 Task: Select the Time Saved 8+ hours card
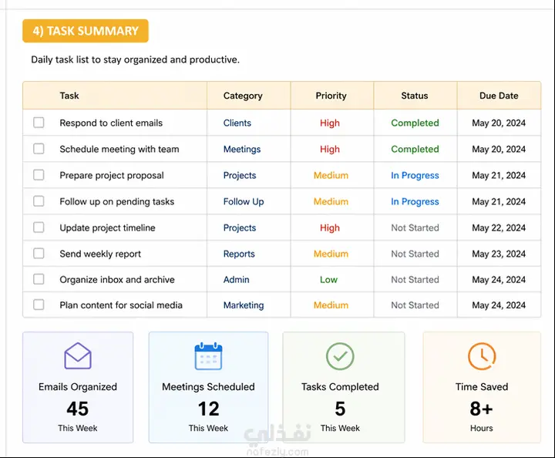pos(482,387)
